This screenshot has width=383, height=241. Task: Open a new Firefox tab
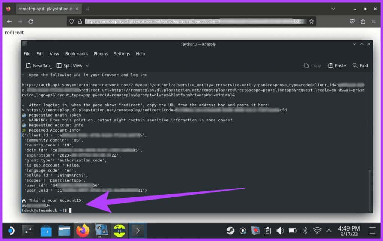(88, 9)
